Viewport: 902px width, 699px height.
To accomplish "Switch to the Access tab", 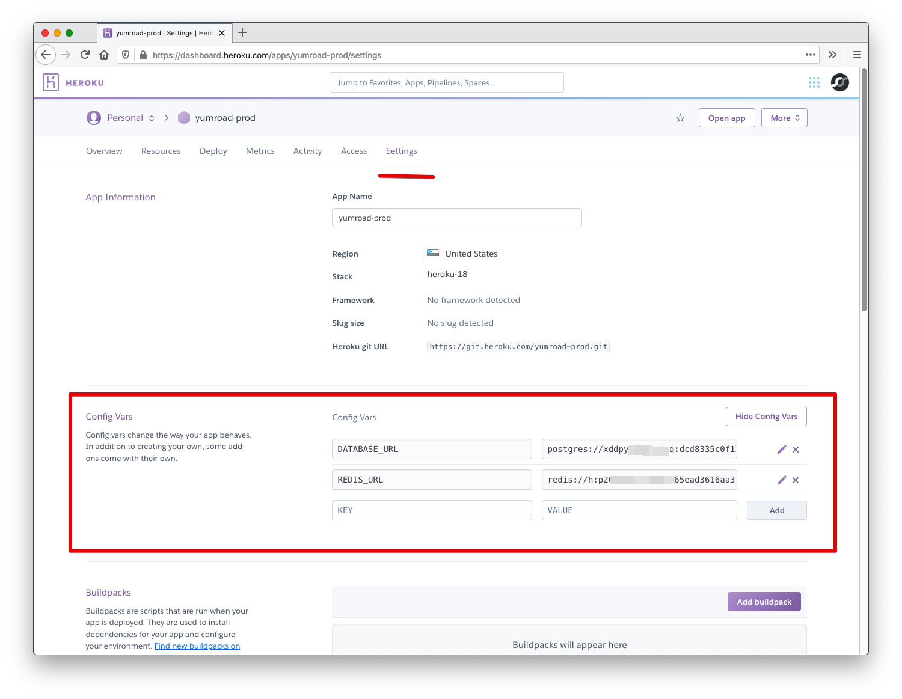I will (354, 151).
